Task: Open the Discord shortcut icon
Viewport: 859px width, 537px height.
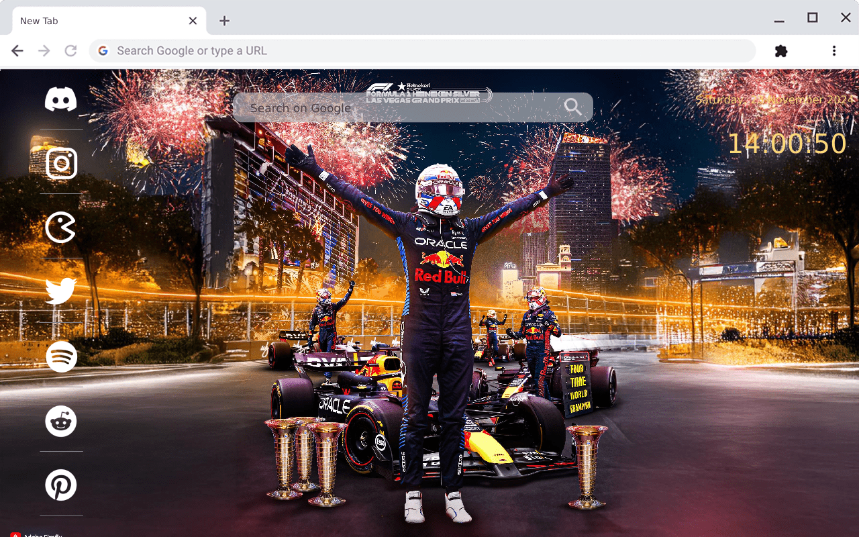Action: [x=61, y=100]
